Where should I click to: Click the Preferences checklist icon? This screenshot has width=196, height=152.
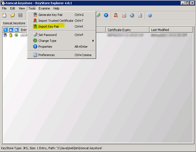click(35, 55)
